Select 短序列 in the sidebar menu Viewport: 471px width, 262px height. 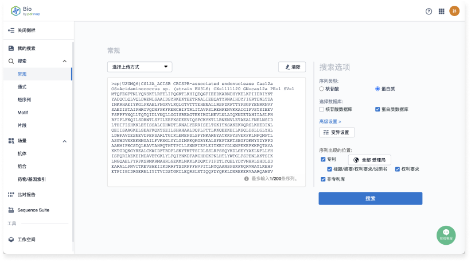pyautogui.click(x=25, y=99)
